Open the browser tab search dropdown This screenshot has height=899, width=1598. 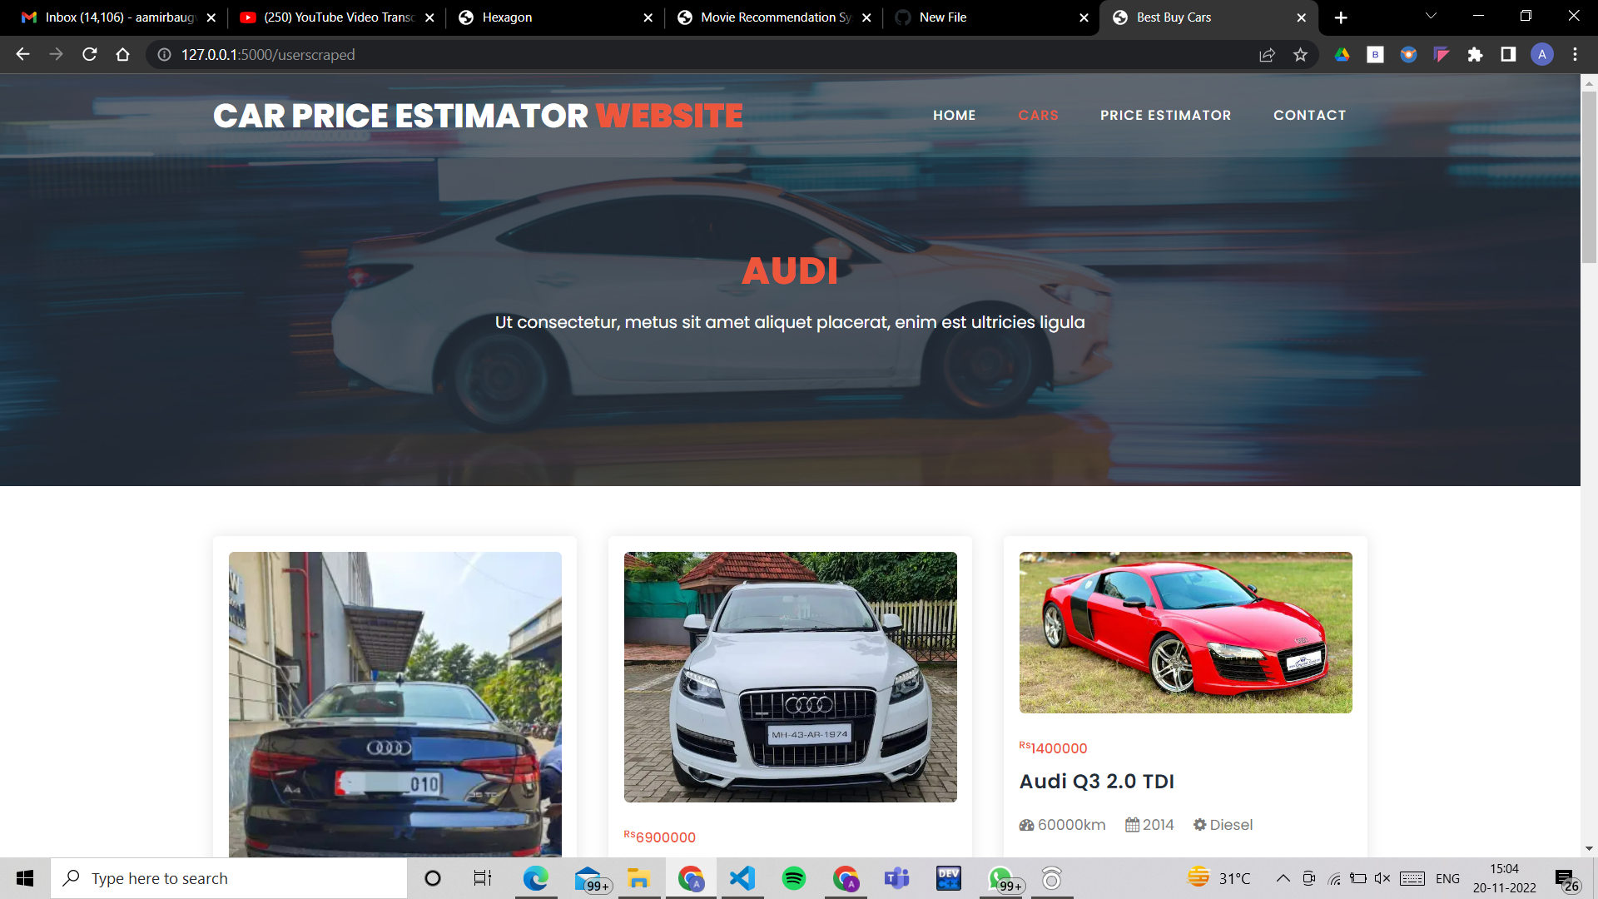(1430, 17)
